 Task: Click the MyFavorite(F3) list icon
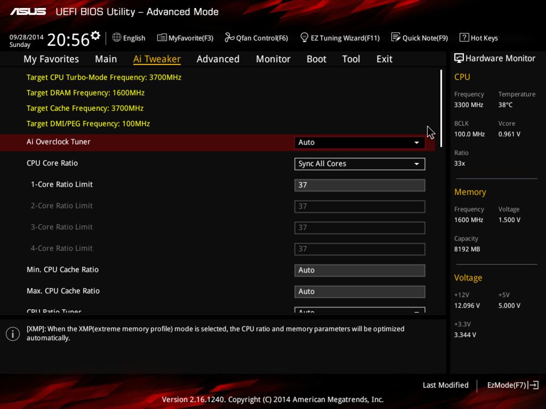point(162,37)
